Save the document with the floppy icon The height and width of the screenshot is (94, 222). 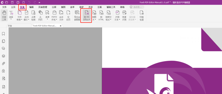pos(12,2)
